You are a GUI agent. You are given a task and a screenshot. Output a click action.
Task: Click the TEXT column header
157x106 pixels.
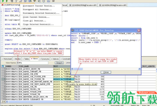[x=62, y=66]
